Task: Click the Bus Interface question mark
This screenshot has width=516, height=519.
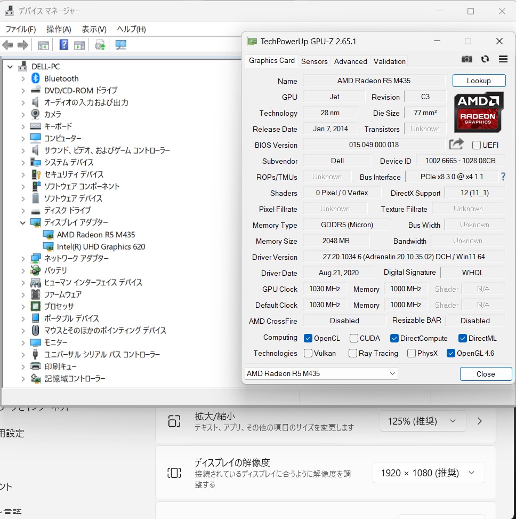Action: [503, 177]
